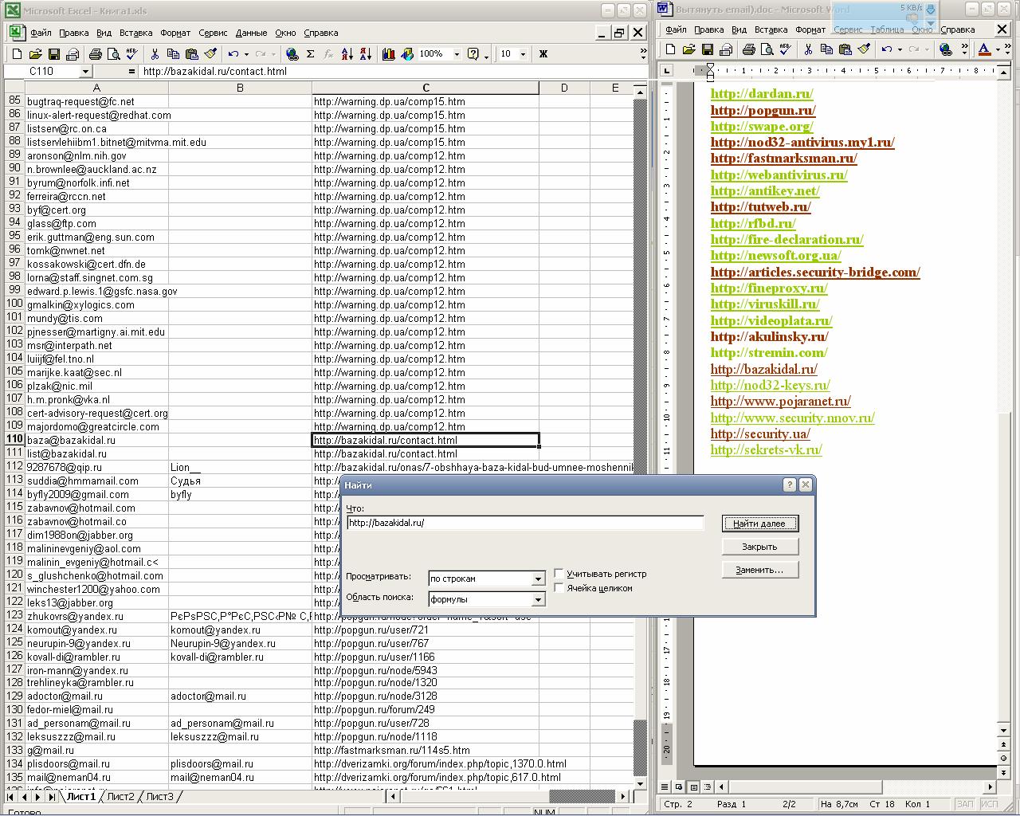Image resolution: width=1020 pixels, height=816 pixels.
Task: Click help button in Найти dialog
Action: pos(790,484)
